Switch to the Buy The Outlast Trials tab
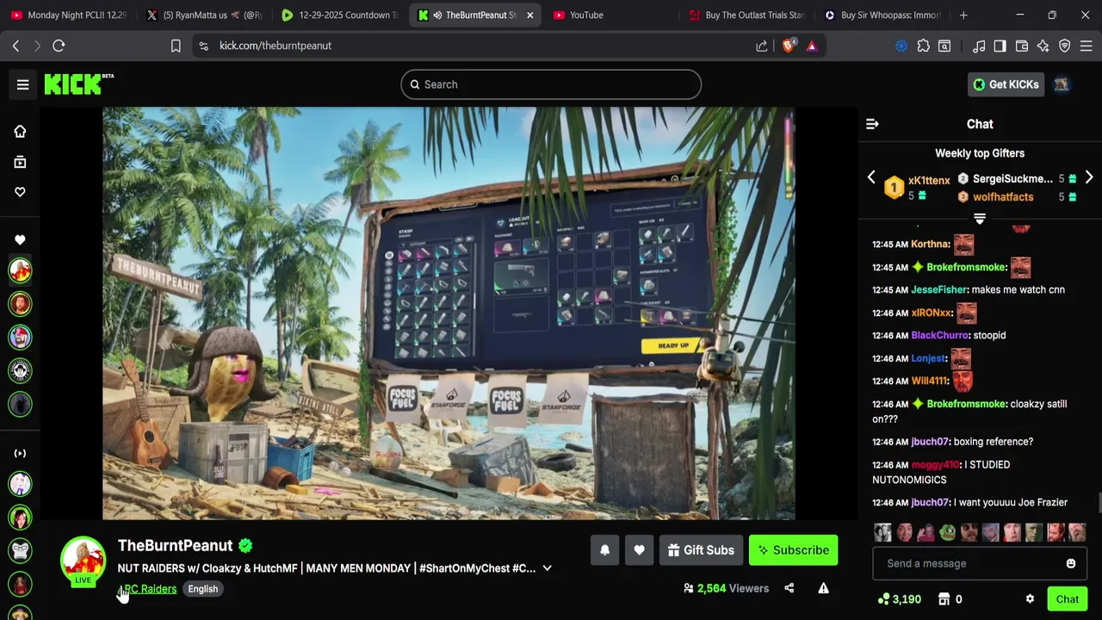Viewport: 1102px width, 620px height. tap(747, 15)
